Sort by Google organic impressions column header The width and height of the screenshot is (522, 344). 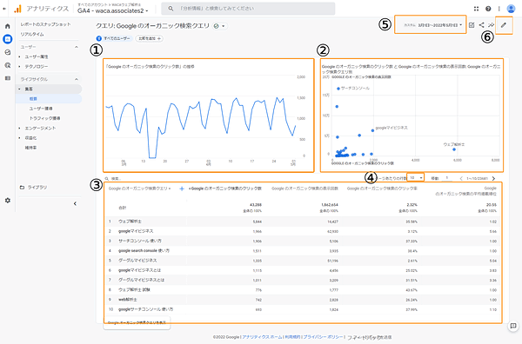(x=304, y=189)
